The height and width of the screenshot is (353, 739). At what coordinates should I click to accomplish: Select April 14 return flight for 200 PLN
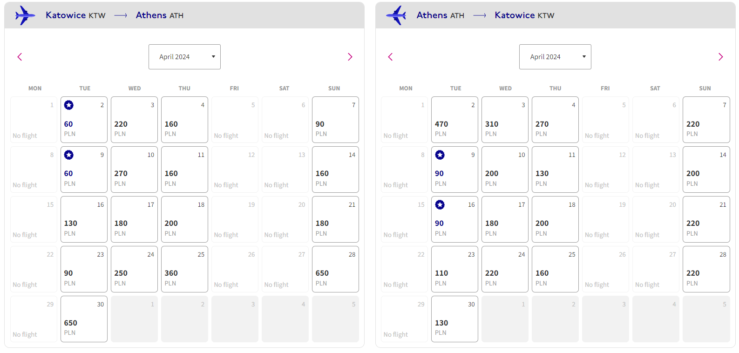point(706,170)
